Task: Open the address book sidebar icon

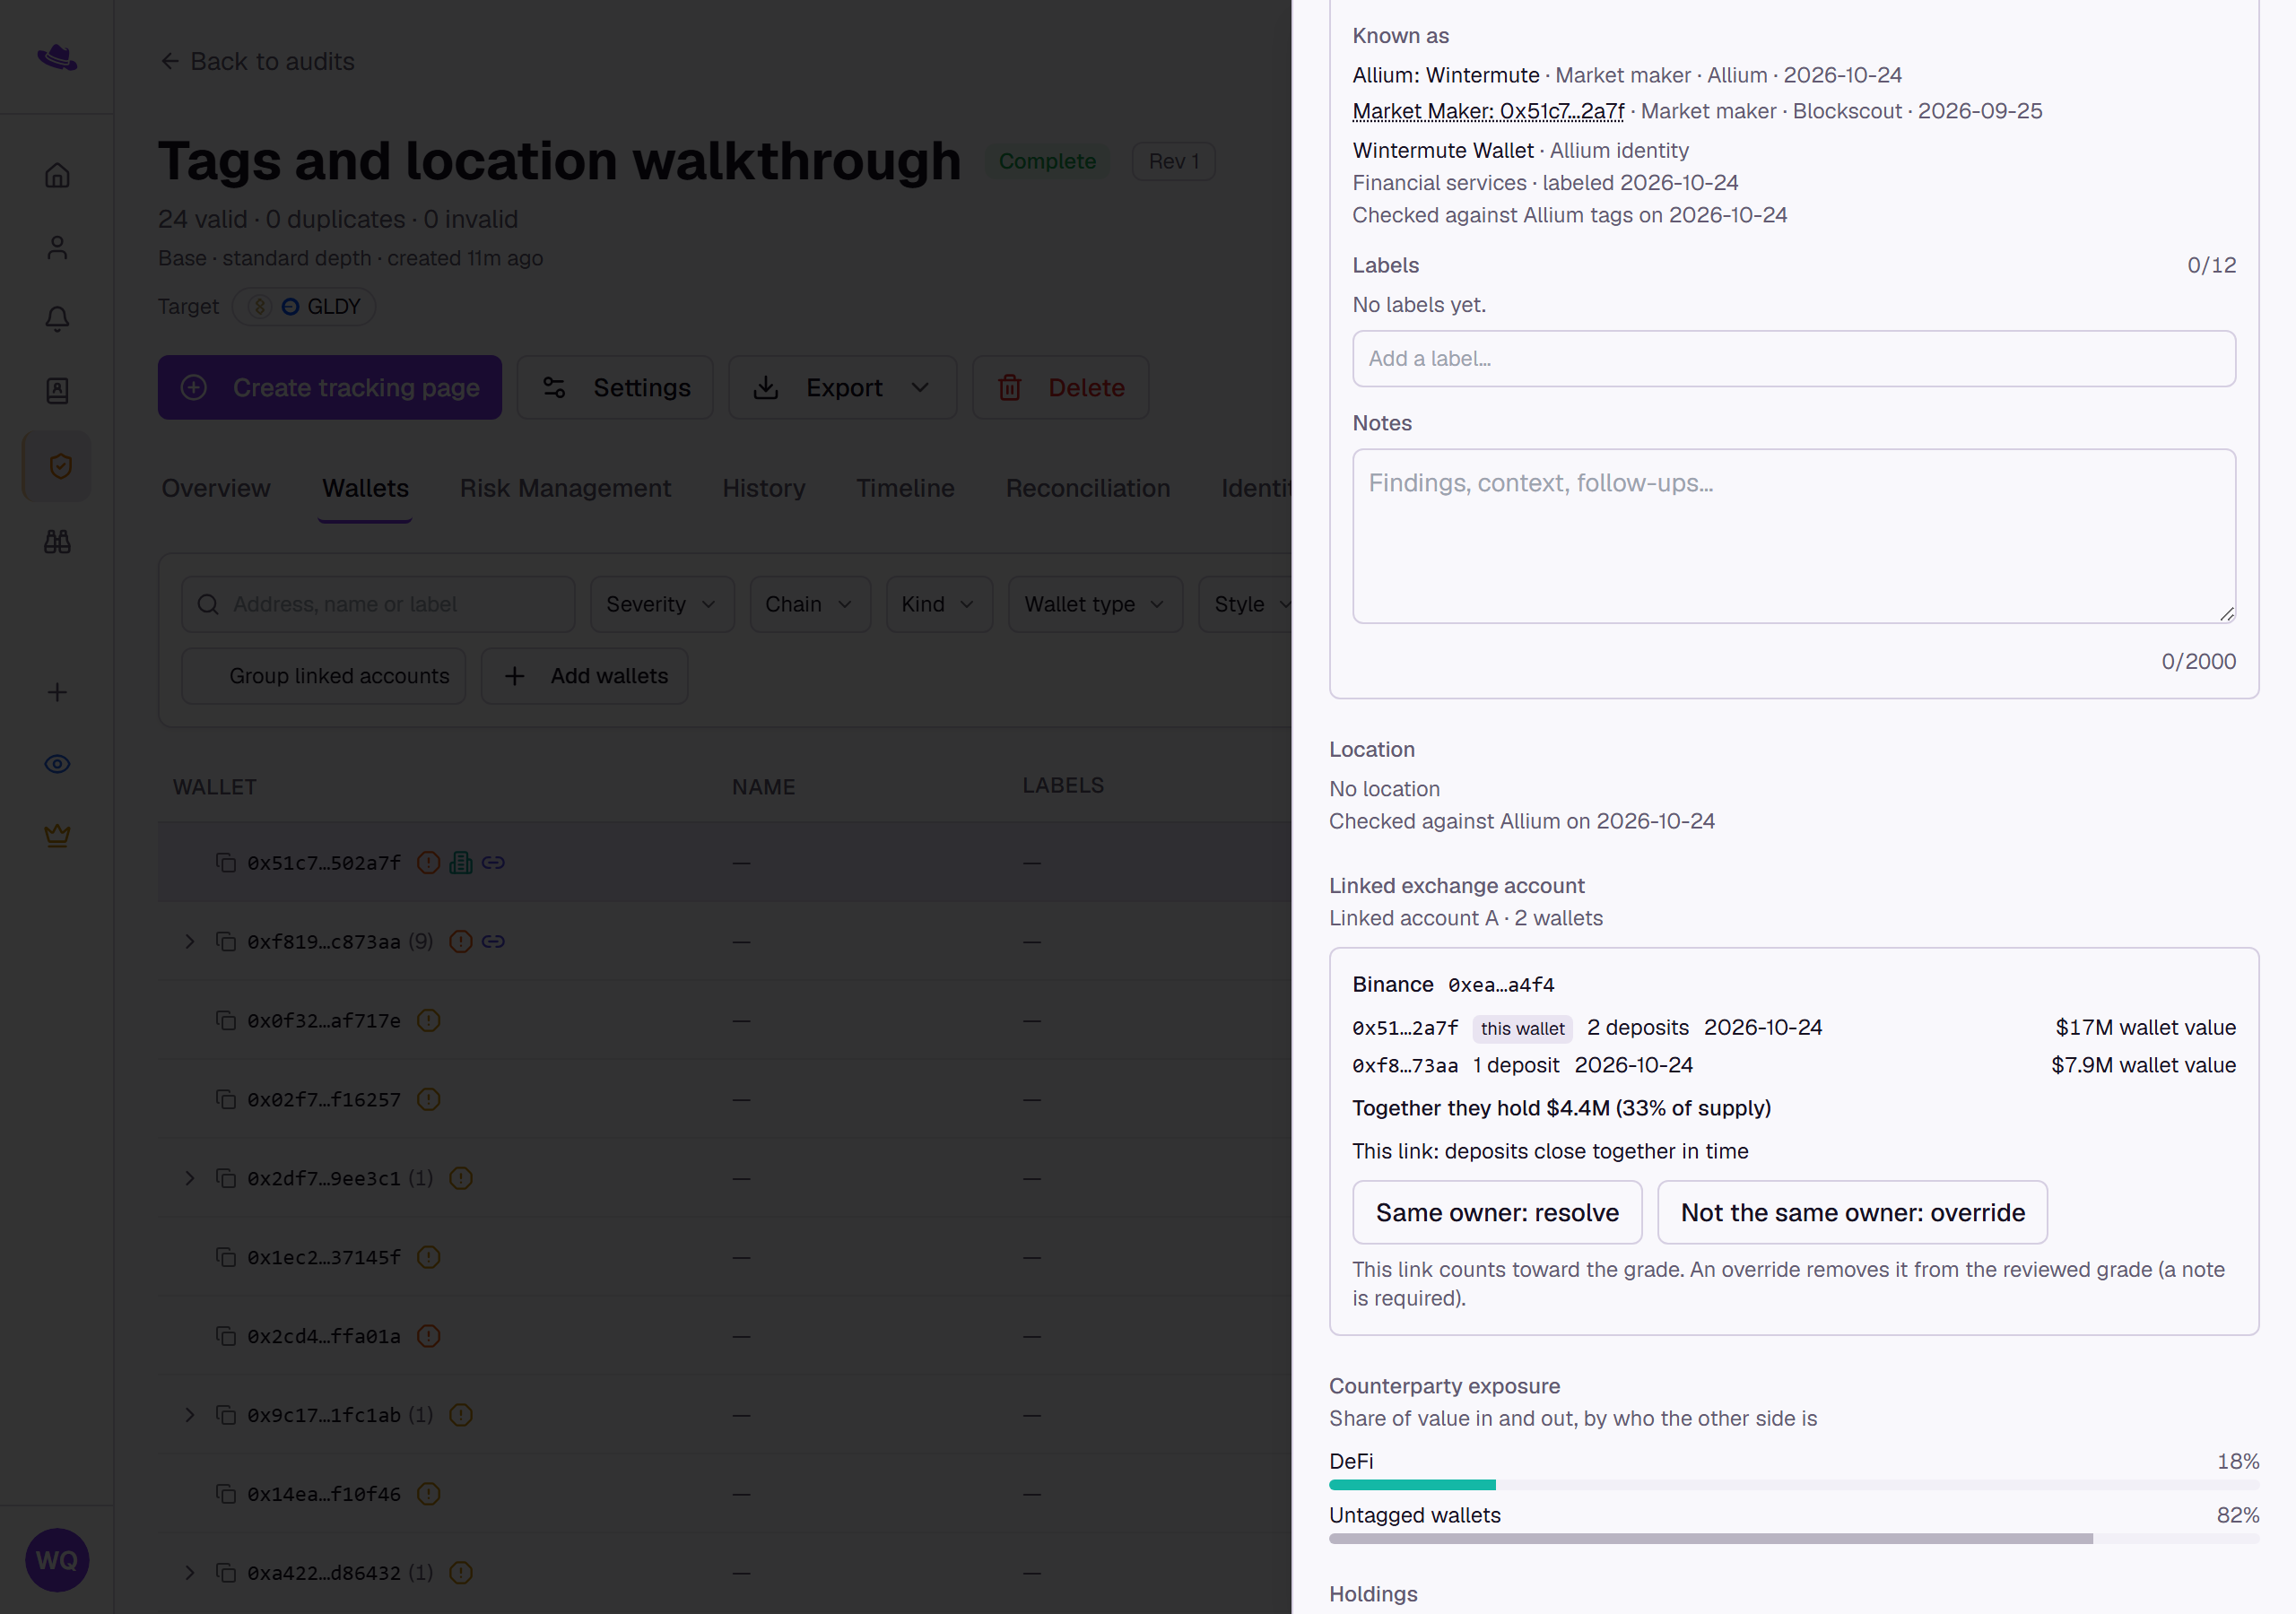Action: pyautogui.click(x=57, y=390)
